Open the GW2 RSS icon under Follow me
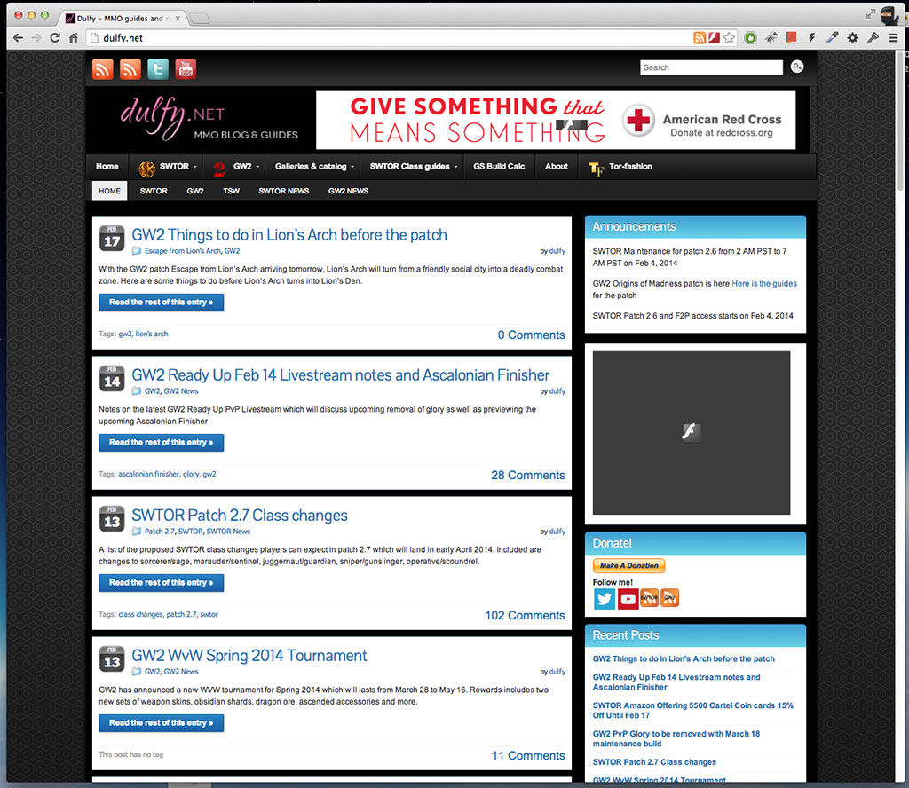Image resolution: width=909 pixels, height=788 pixels. (x=669, y=598)
